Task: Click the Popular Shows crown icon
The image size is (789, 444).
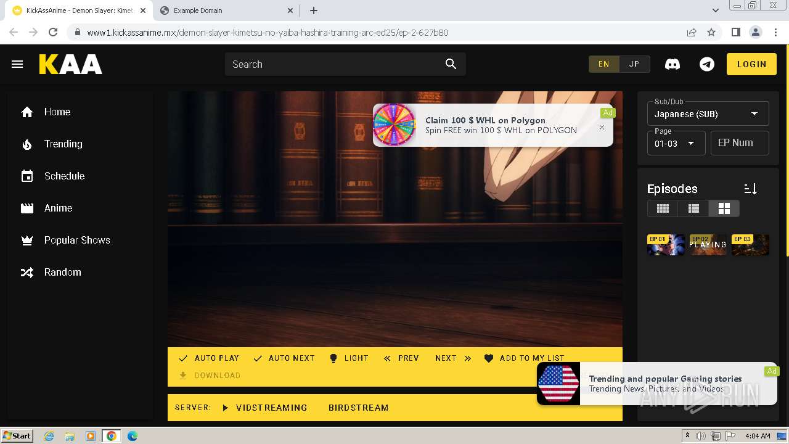Action: pos(27,240)
